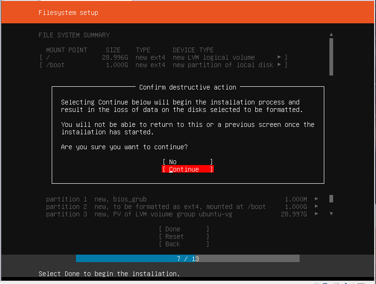Select the dimmed Done button
376x284 pixels.
point(184,229)
